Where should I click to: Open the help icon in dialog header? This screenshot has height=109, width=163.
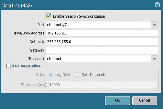click(157, 5)
